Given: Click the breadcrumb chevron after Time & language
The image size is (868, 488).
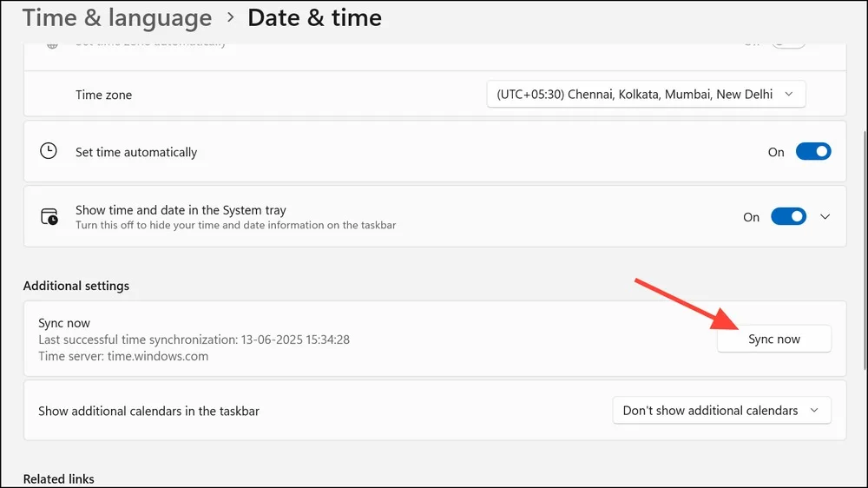Looking at the screenshot, I should point(230,17).
